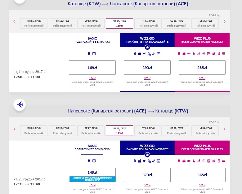Choose outbound WIZZ PLUS fare for 385zł
The width and height of the screenshot is (242, 194).
tap(202, 67)
